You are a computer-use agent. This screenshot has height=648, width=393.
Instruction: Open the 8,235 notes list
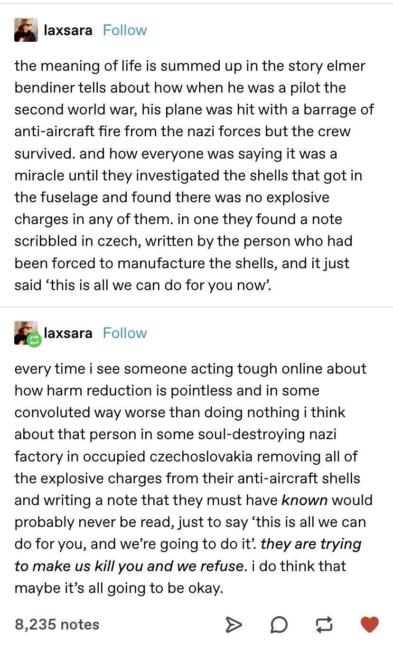[x=57, y=624]
